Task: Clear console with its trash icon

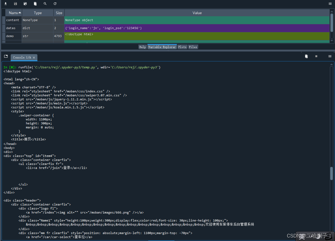Action: click(306, 56)
